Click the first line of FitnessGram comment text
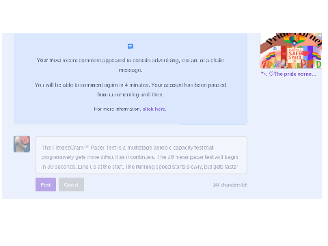This screenshot has width=328, height=246. pos(128,148)
